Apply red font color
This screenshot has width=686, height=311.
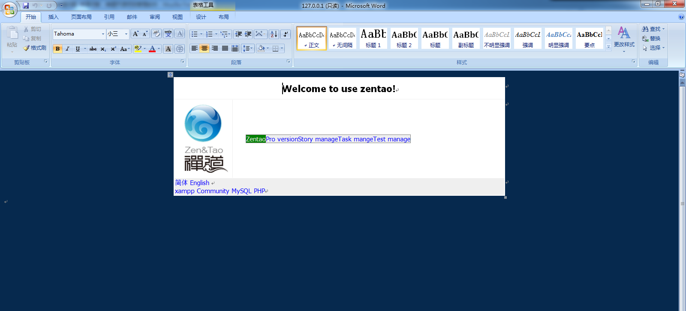[152, 49]
